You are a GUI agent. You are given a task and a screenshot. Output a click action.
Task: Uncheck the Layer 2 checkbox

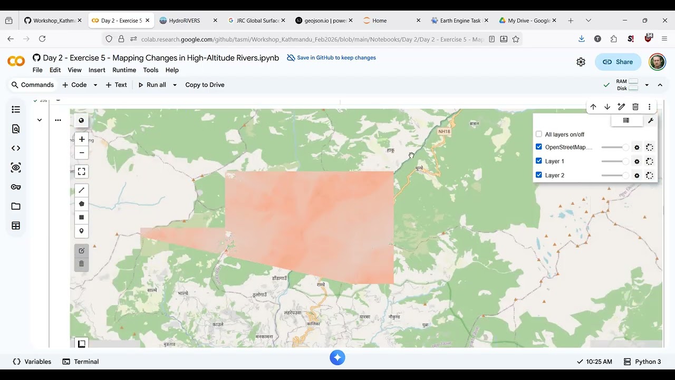click(538, 175)
